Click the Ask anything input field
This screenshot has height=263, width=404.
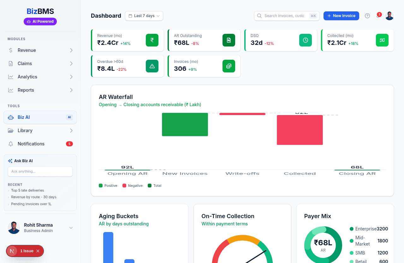[40, 171]
